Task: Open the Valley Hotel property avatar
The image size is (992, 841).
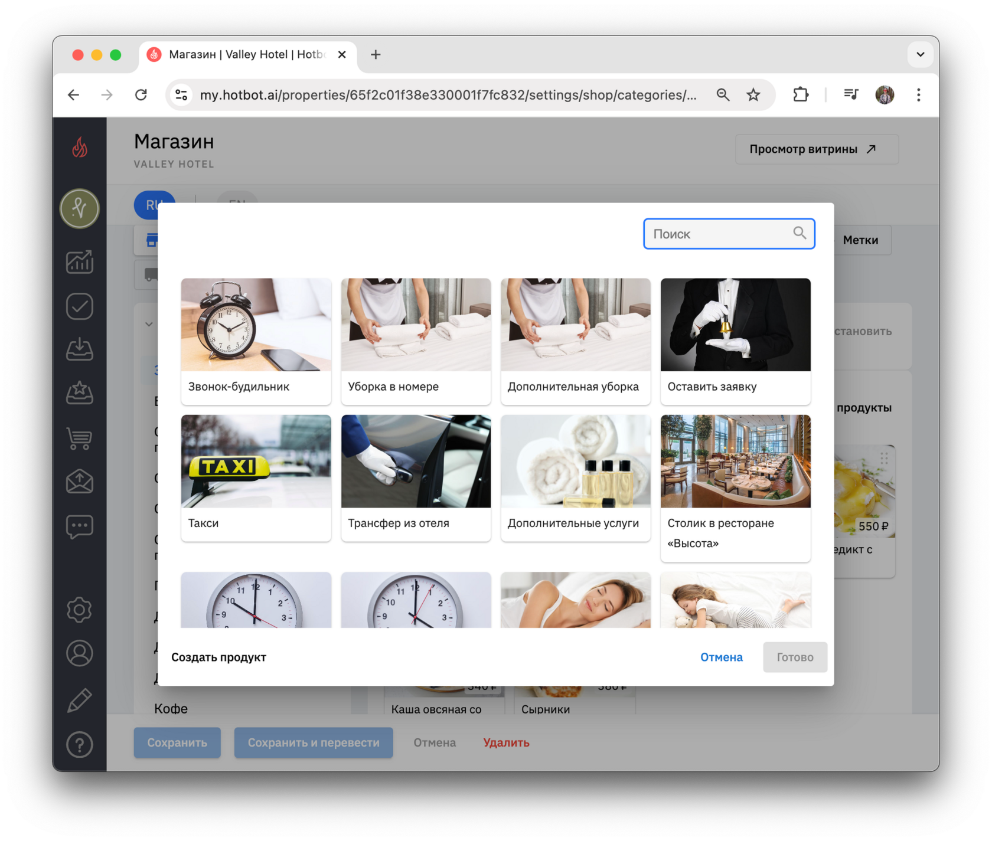Action: click(80, 208)
